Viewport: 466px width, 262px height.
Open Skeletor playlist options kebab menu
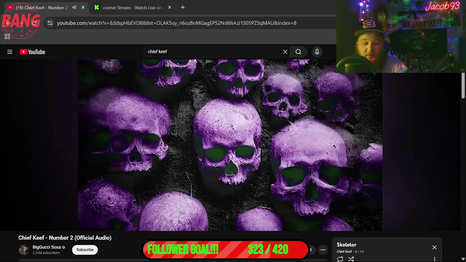pos(434,259)
